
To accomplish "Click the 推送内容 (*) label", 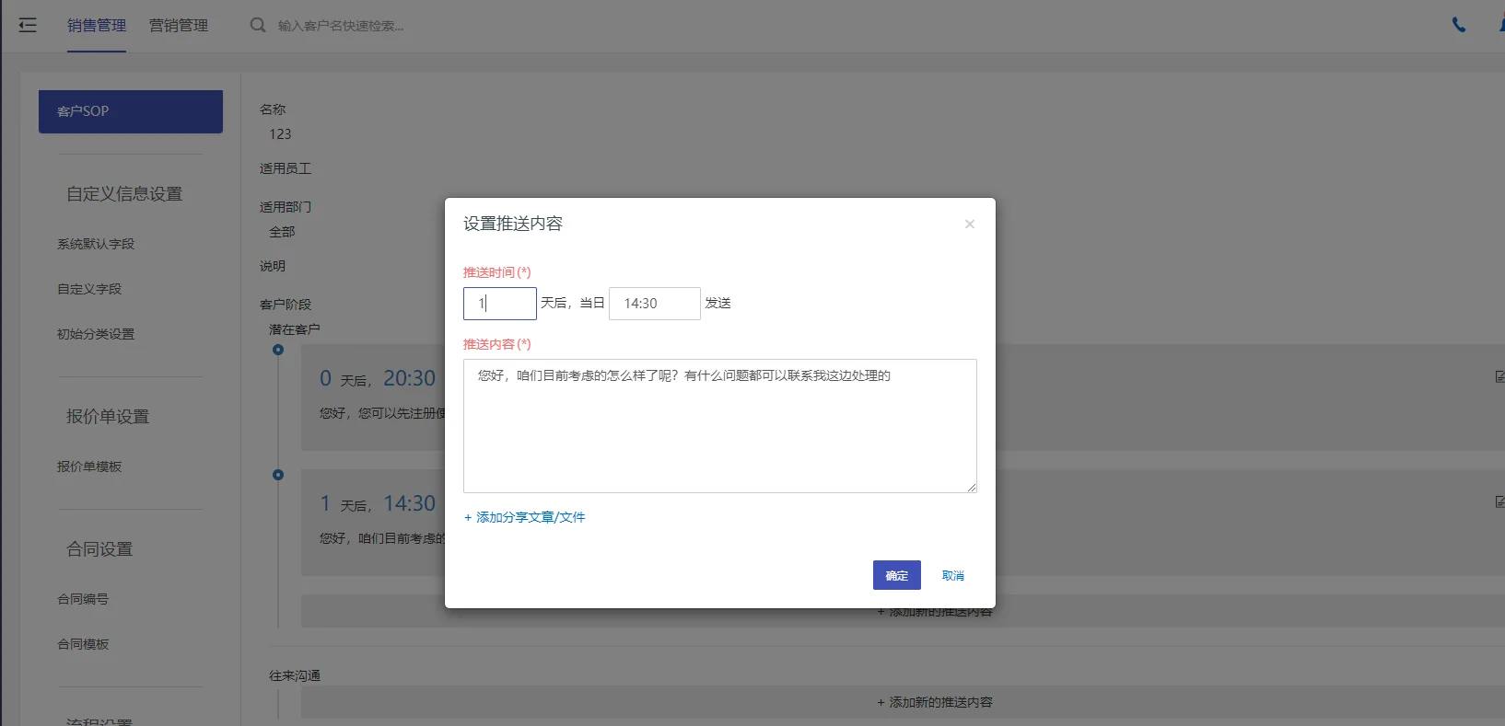I will click(x=497, y=344).
